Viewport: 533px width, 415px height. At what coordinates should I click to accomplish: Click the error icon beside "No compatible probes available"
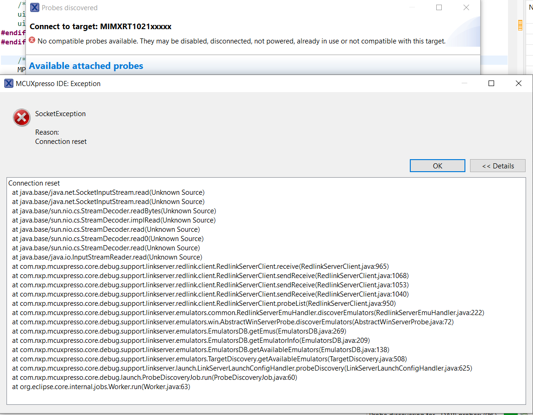click(32, 41)
